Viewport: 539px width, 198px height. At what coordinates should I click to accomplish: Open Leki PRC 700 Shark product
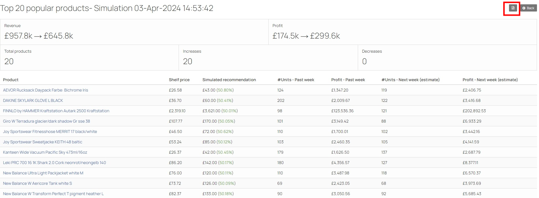point(54,163)
